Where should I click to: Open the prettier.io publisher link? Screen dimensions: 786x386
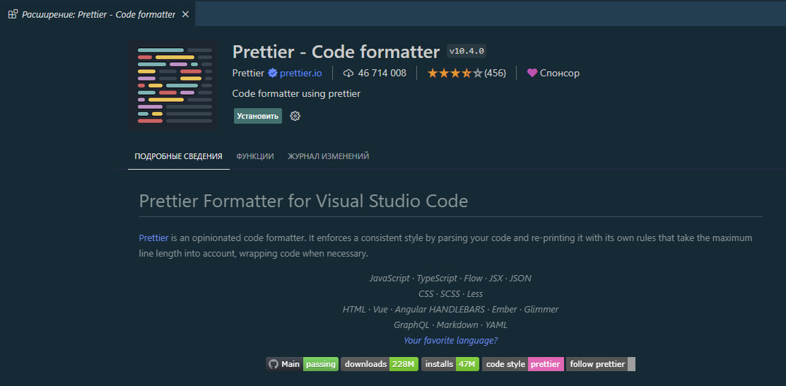pyautogui.click(x=301, y=74)
